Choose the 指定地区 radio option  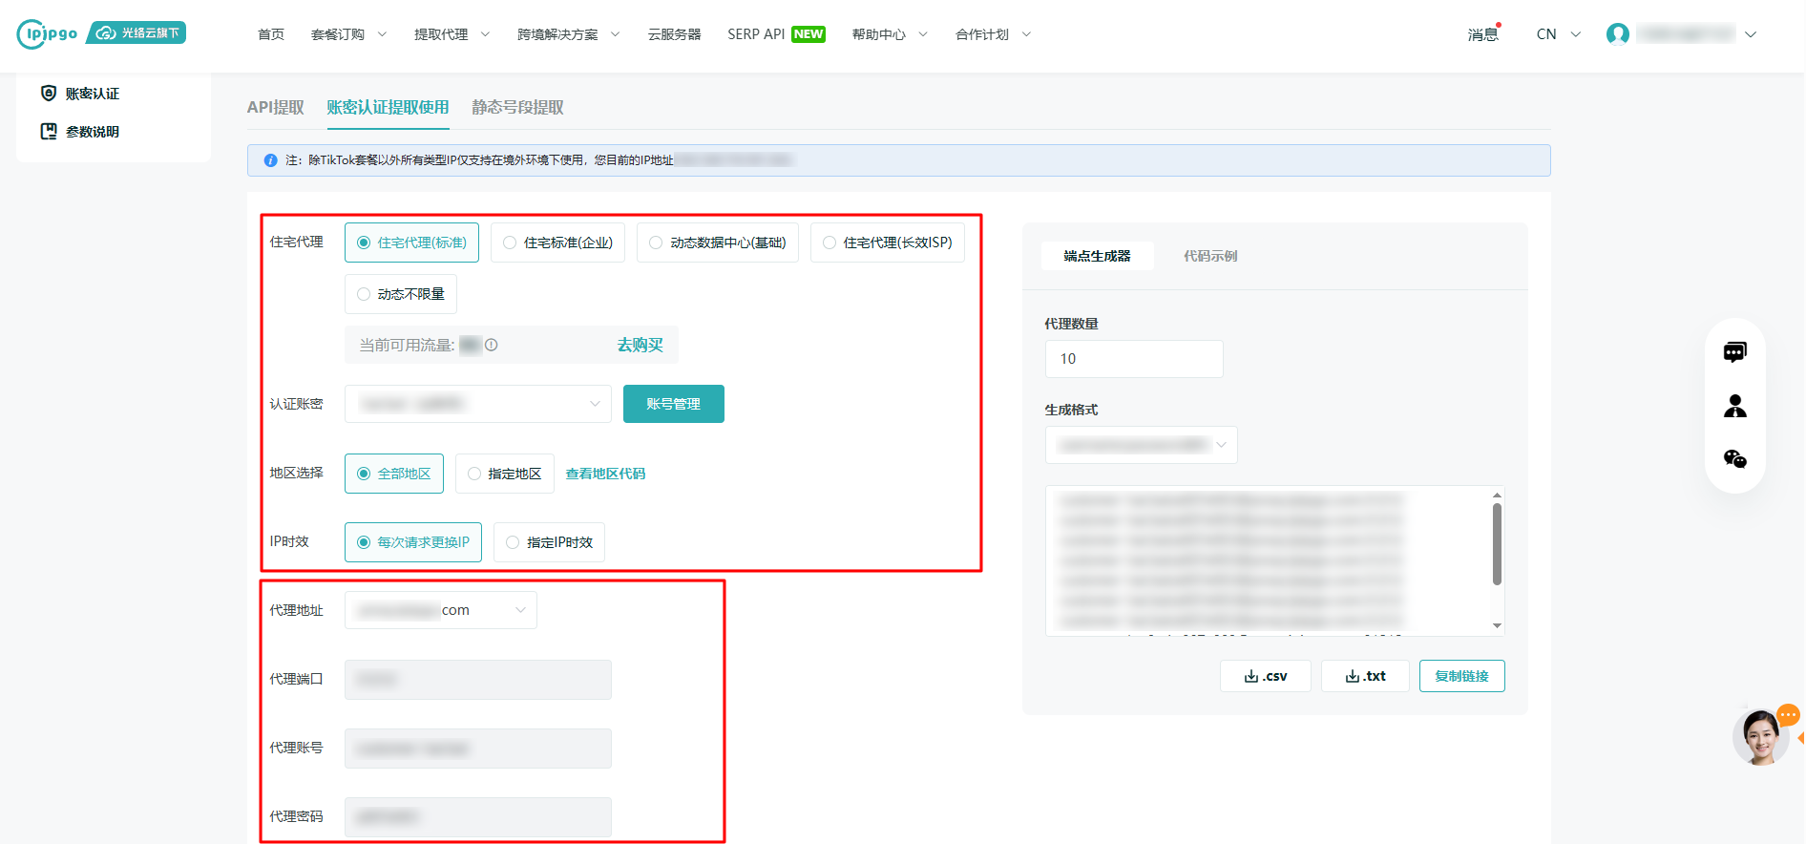click(504, 474)
